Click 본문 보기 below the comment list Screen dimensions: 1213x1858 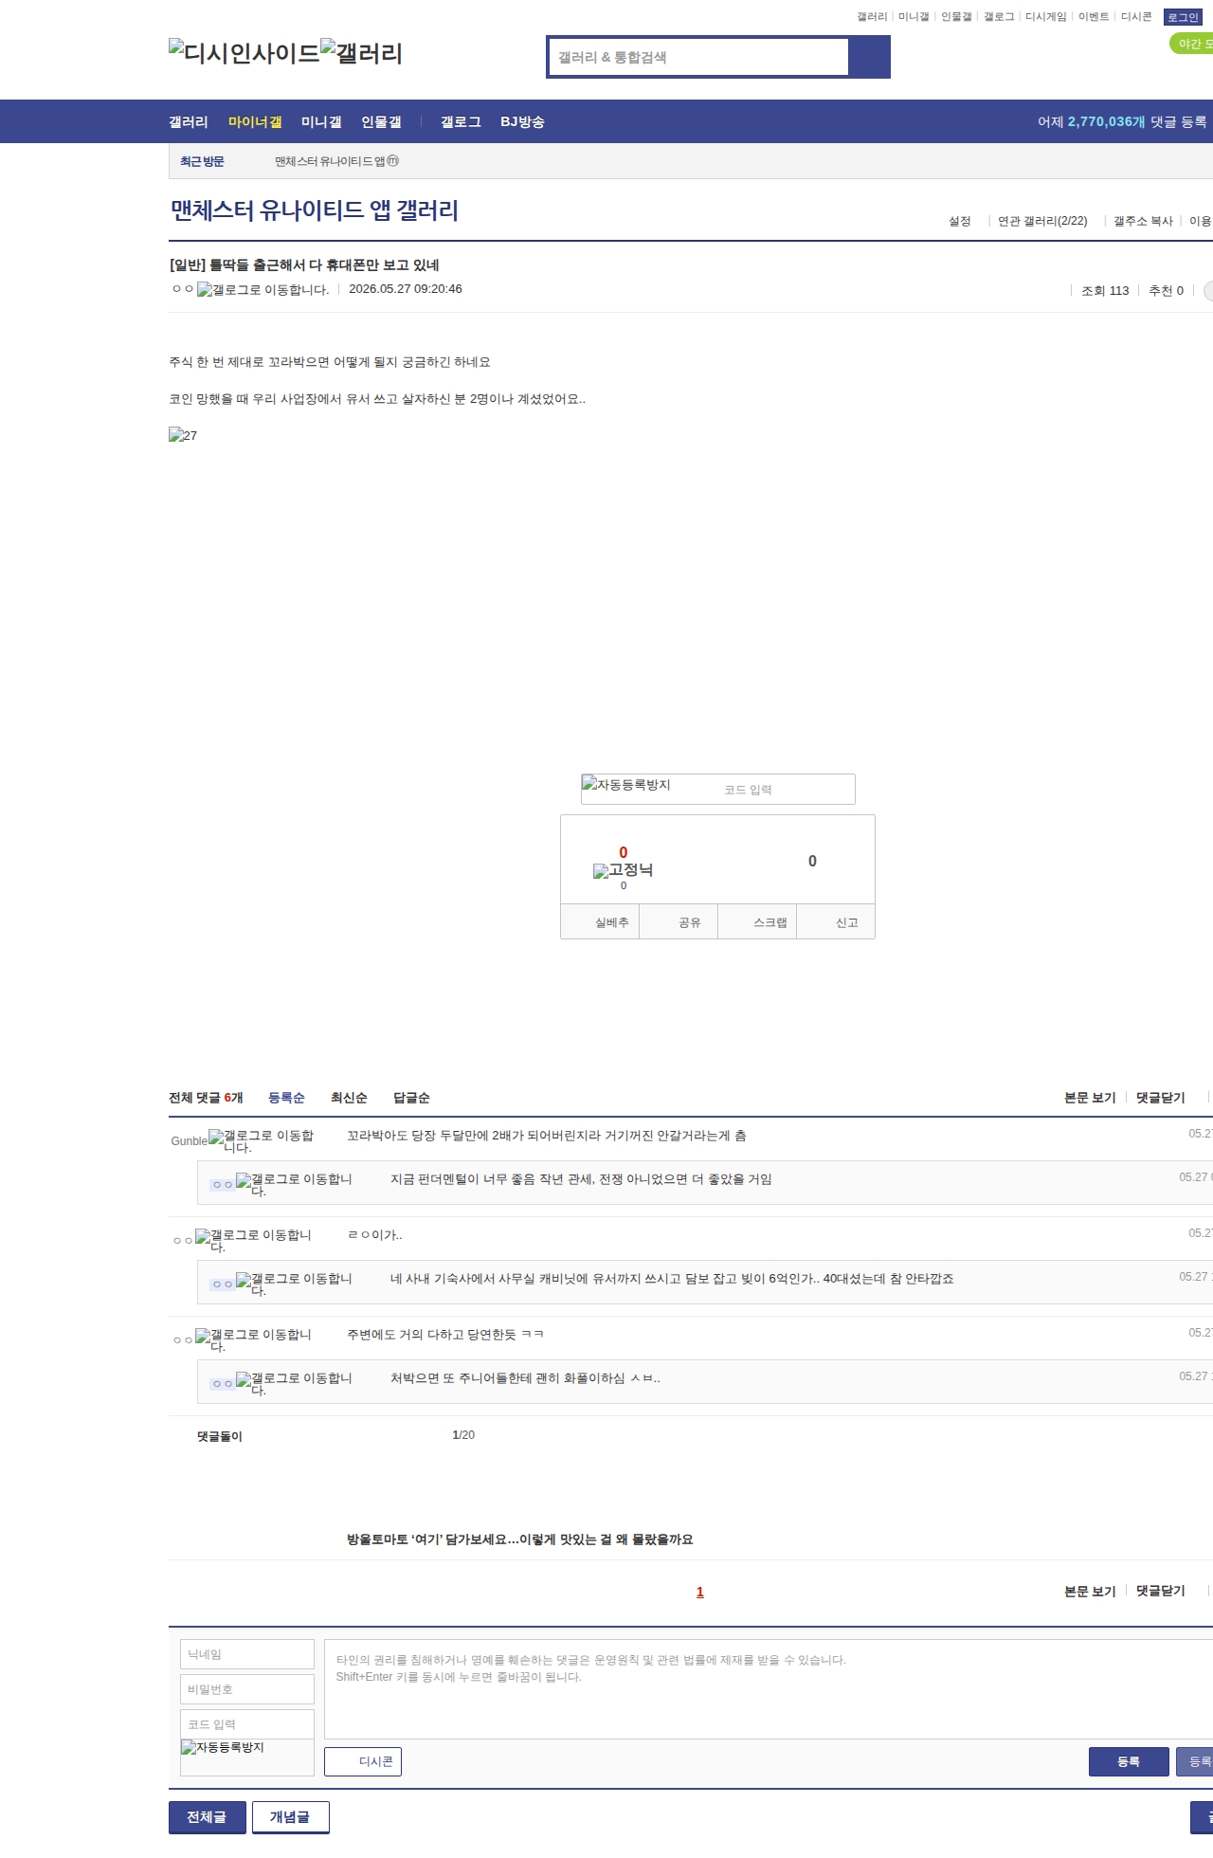[1090, 1591]
